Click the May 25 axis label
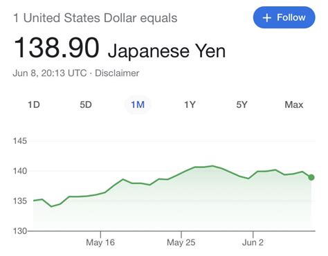328x256 pixels. [181, 242]
